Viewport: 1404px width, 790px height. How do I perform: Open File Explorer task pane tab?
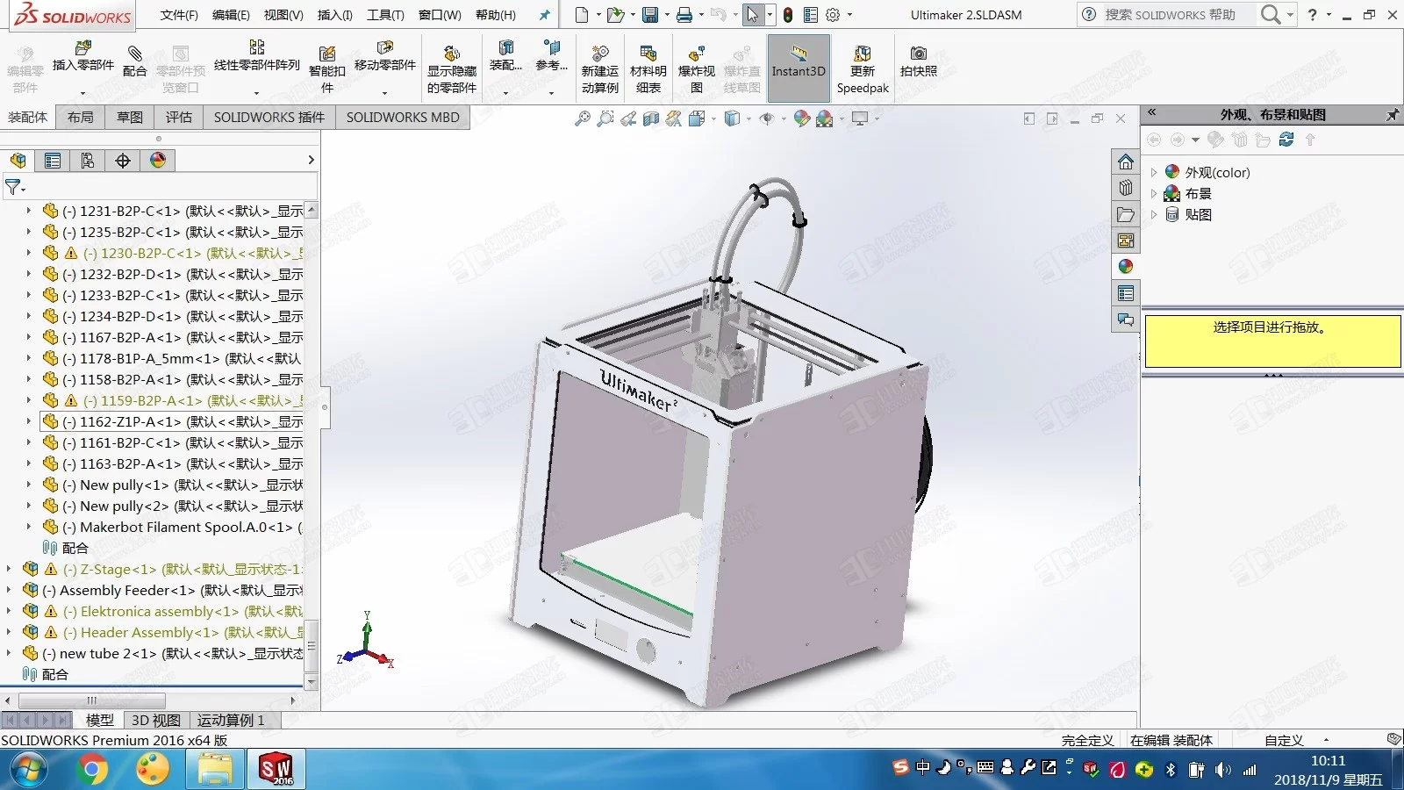click(1126, 214)
